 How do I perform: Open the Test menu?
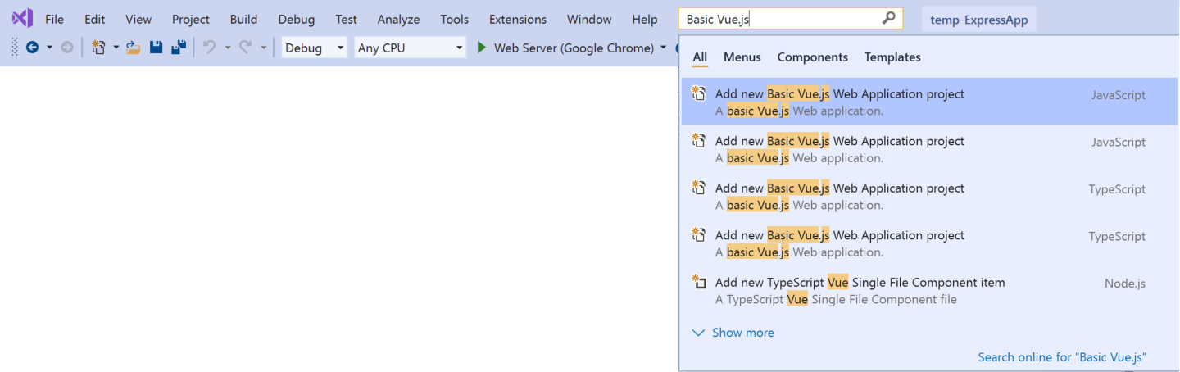(347, 19)
